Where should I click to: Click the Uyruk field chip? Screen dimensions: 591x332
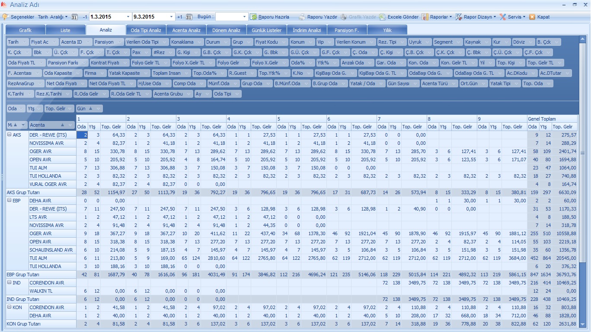click(419, 42)
